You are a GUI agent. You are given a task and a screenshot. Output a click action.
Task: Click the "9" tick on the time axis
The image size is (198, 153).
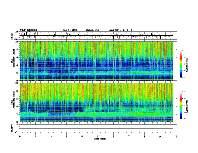coord(160,136)
